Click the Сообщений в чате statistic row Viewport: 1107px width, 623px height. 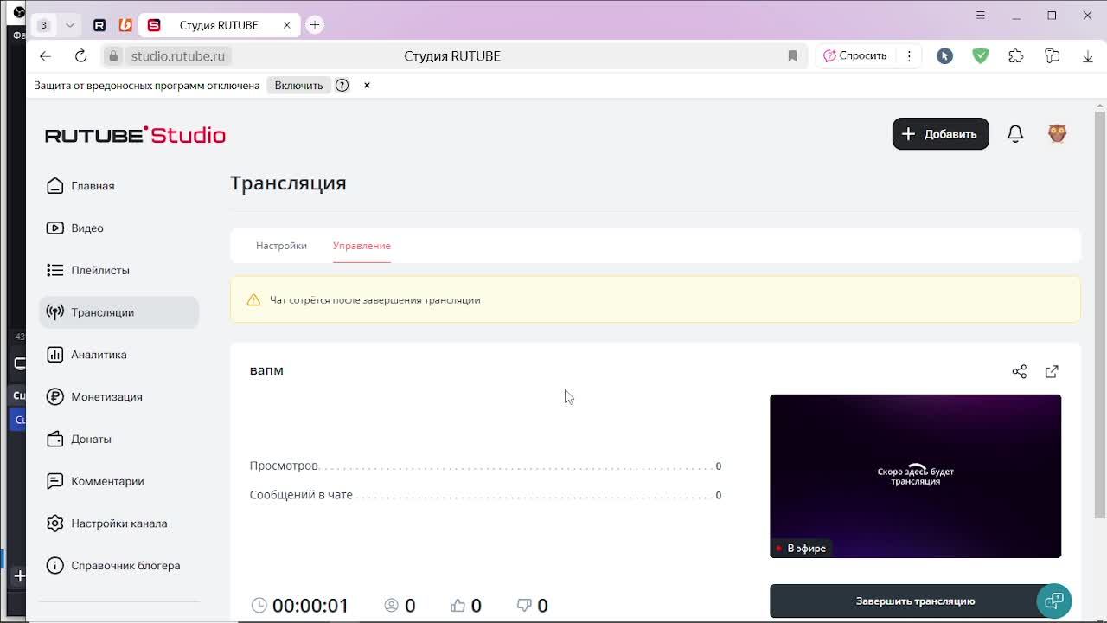[x=485, y=495]
